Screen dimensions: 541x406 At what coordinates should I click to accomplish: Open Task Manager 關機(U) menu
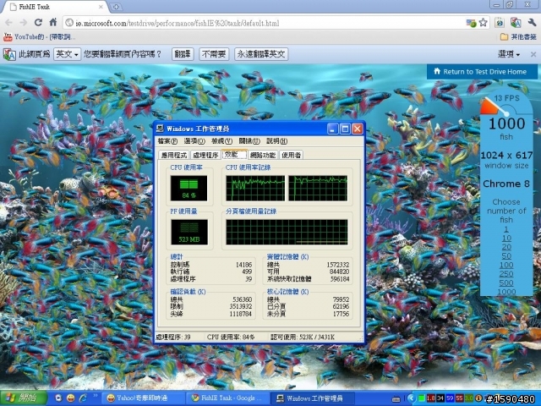(249, 141)
